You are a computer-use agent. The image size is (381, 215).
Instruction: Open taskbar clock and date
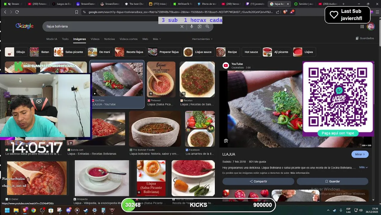pos(371,210)
